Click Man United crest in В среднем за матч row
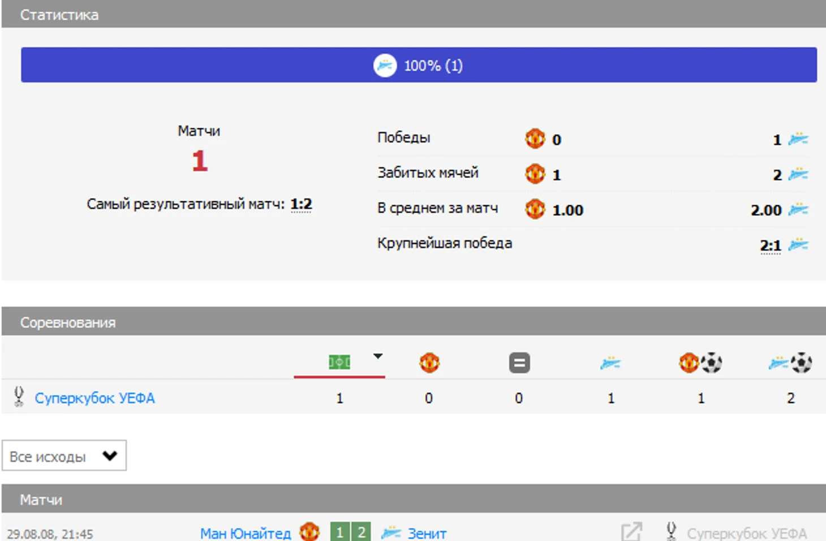Screen dimensions: 826x541 pyautogui.click(x=535, y=209)
